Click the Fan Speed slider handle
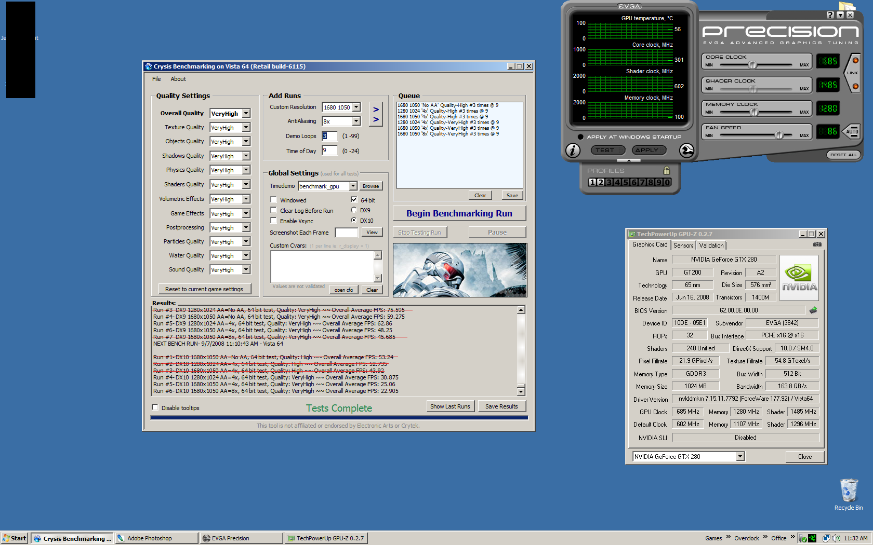The height and width of the screenshot is (545, 873). [779, 135]
